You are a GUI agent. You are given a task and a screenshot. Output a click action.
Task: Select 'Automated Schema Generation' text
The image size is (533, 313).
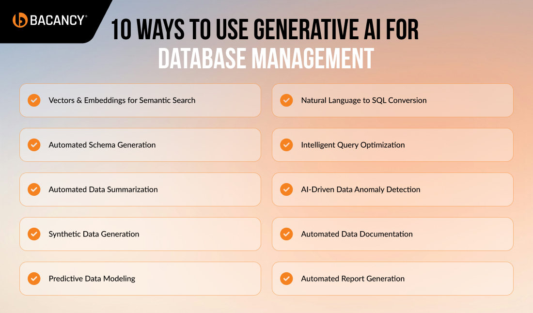pyautogui.click(x=102, y=145)
